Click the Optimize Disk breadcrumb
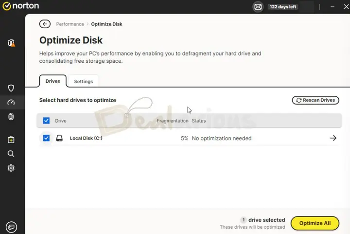Viewport: 350px width, 234px height. (x=106, y=24)
